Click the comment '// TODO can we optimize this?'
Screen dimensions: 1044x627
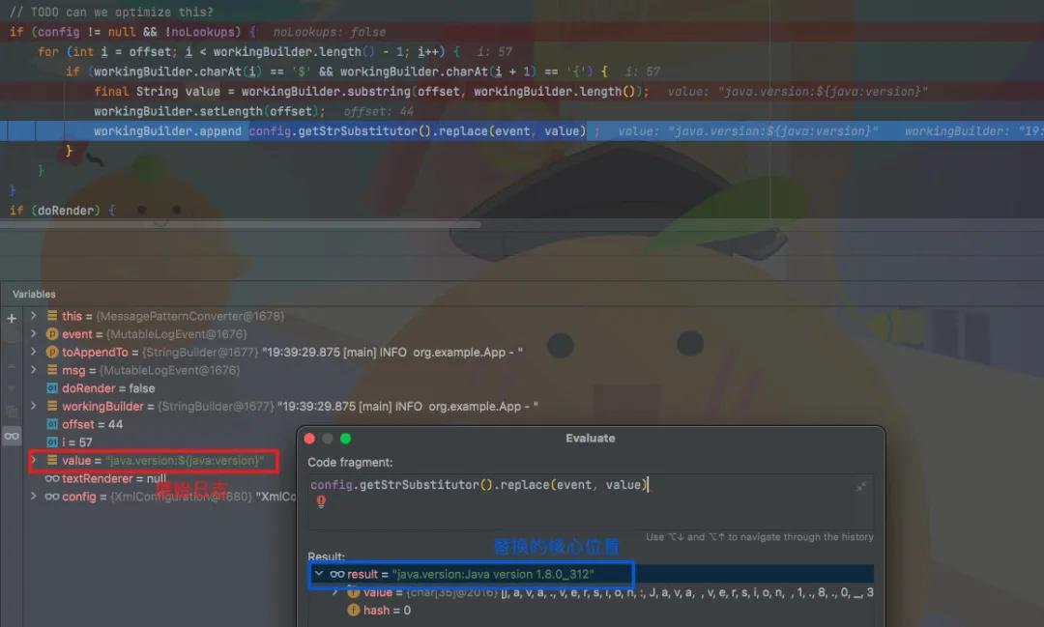pyautogui.click(x=112, y=12)
